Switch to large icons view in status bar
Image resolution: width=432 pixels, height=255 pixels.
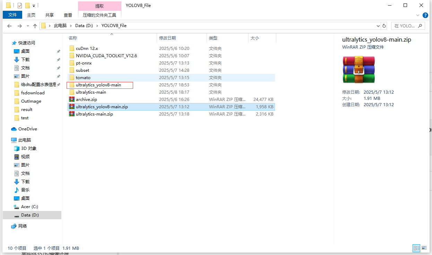424,248
